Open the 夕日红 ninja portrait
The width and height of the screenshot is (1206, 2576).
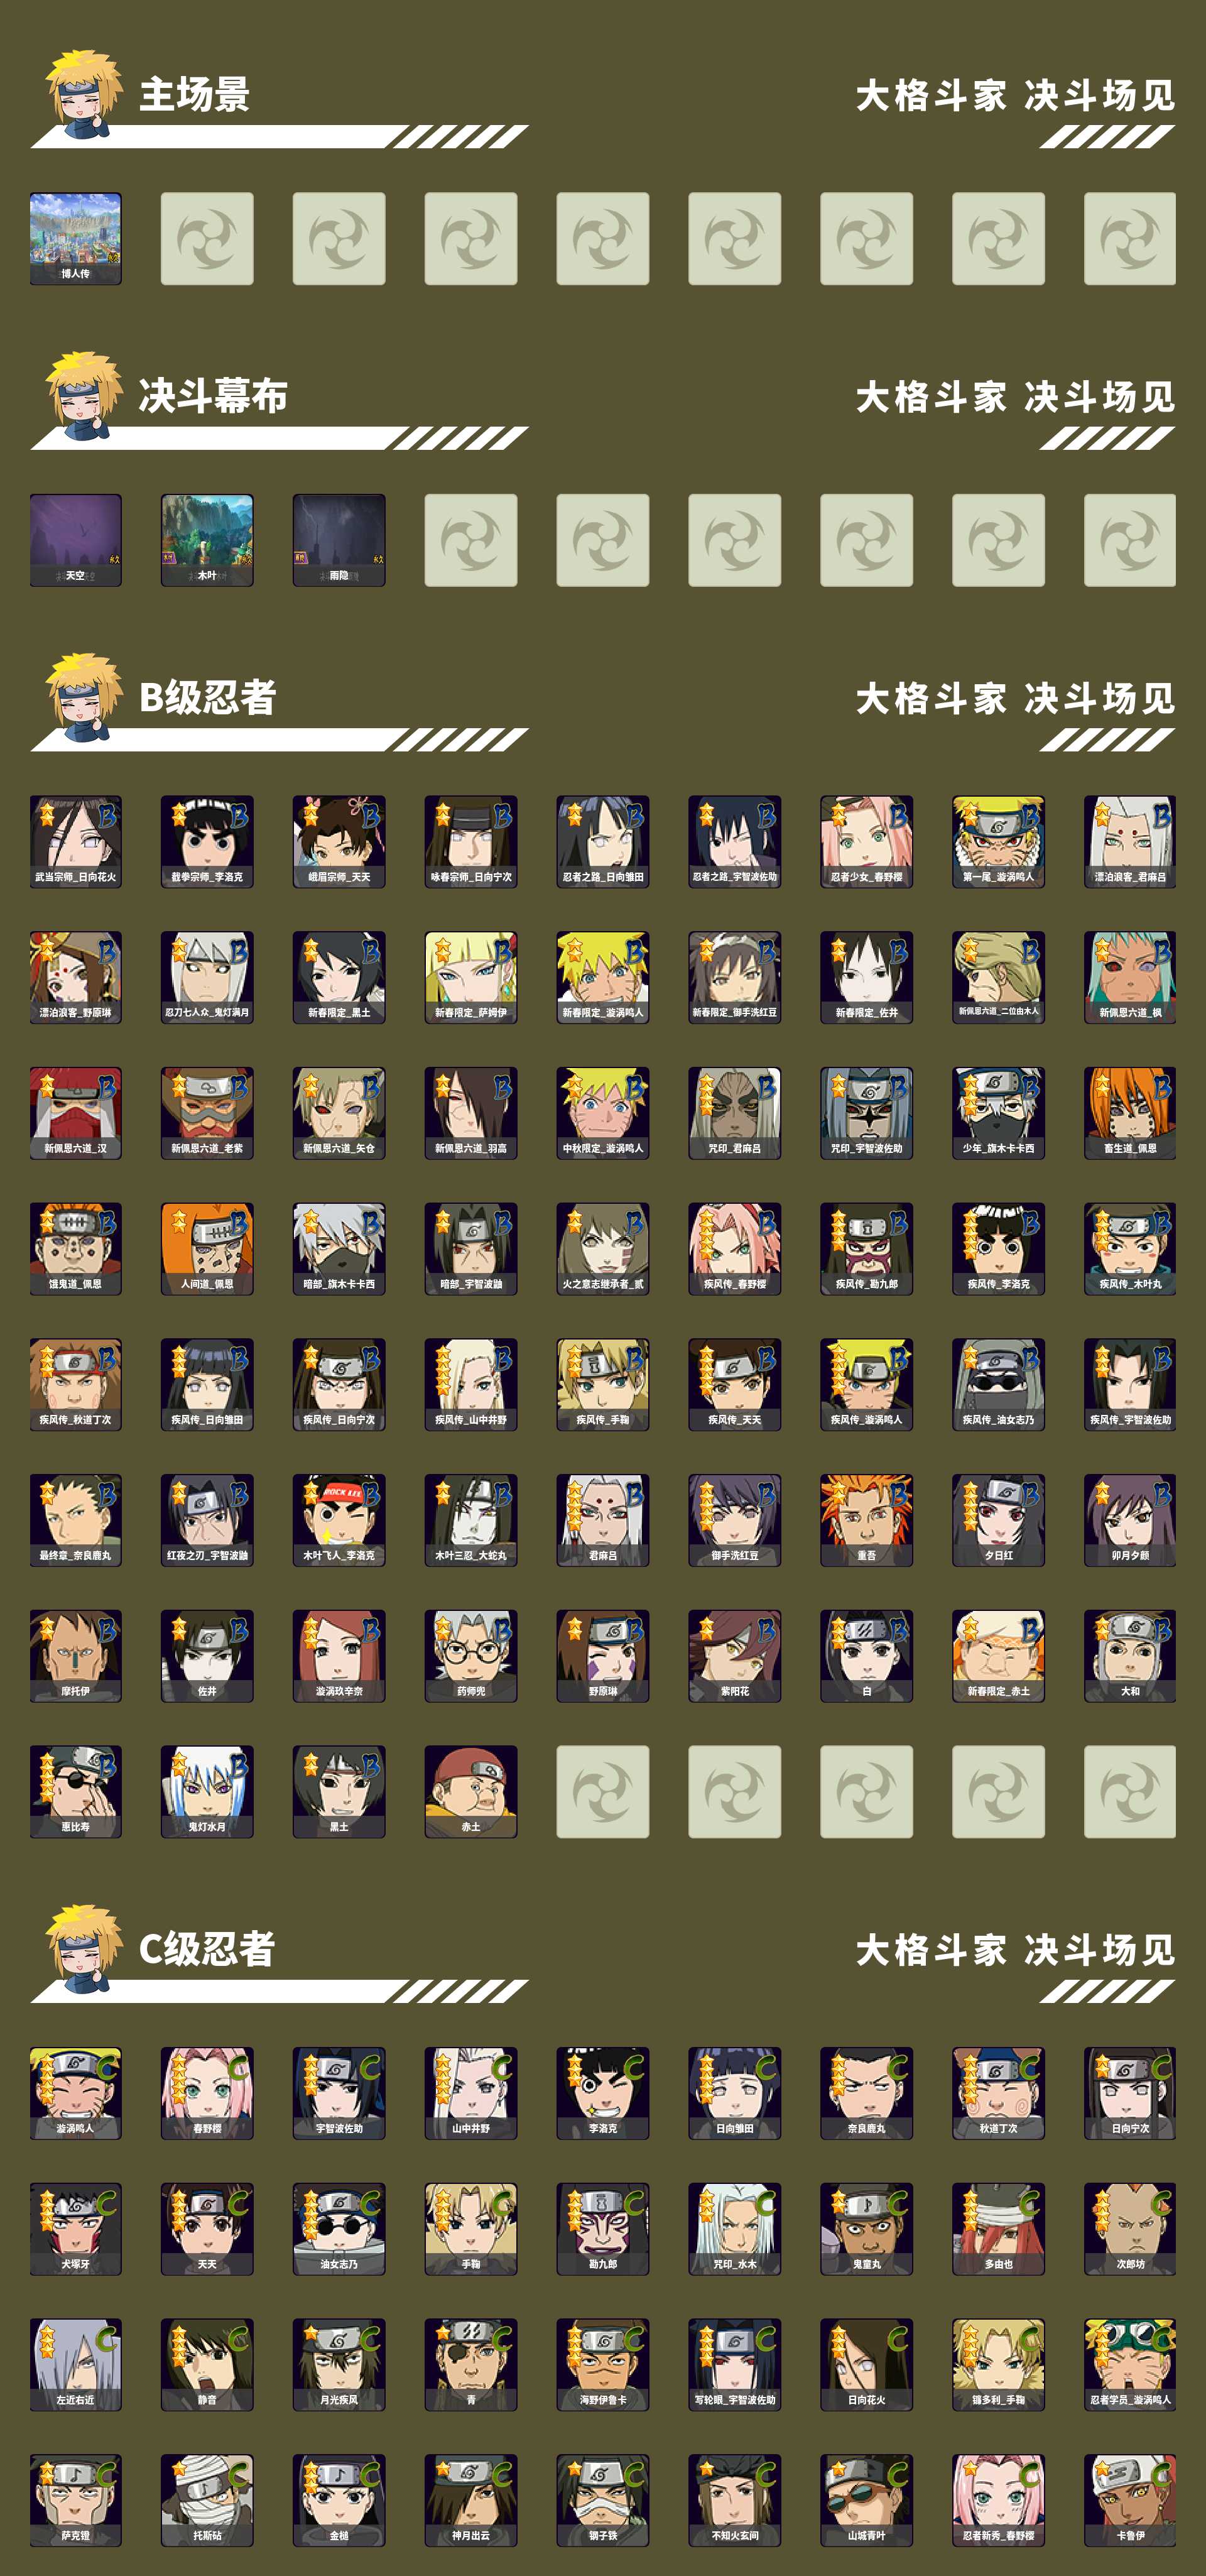998,1520
